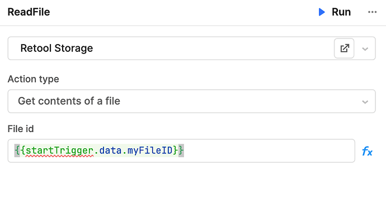Click the chevron in the Action type selector
Screen dimensions: 386x204
point(365,102)
